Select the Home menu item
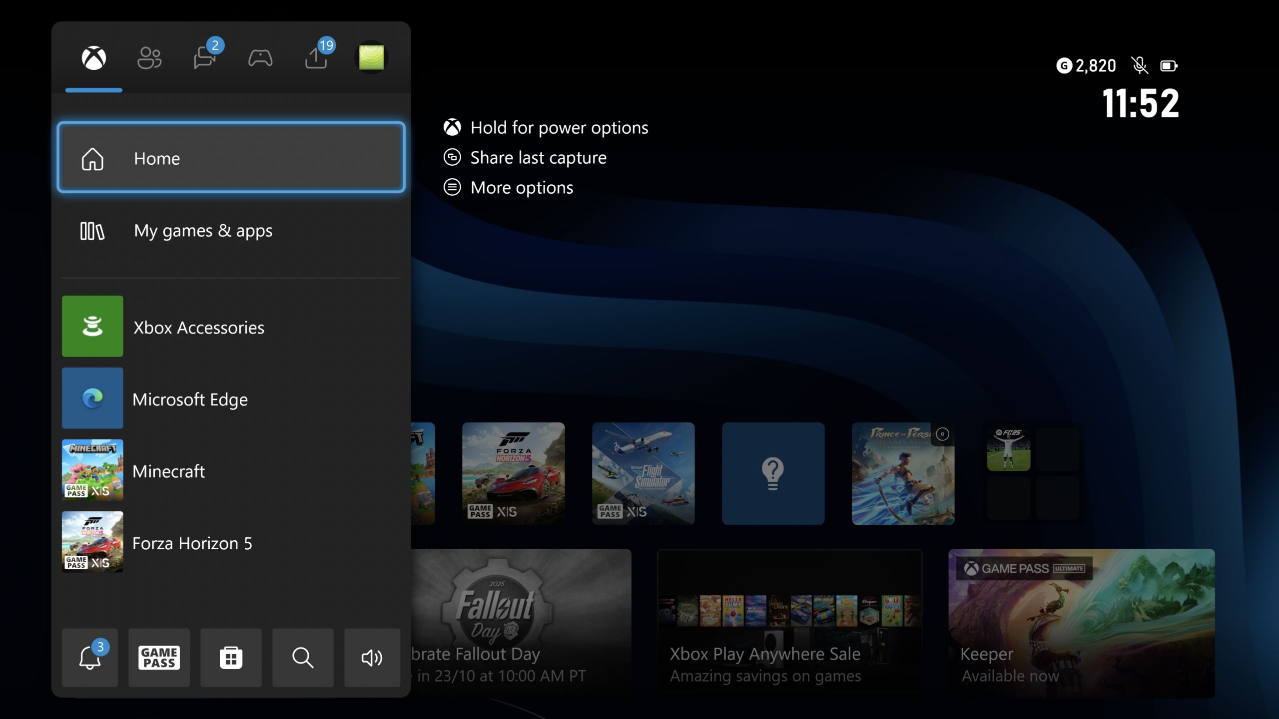Viewport: 1279px width, 719px height. [x=231, y=158]
